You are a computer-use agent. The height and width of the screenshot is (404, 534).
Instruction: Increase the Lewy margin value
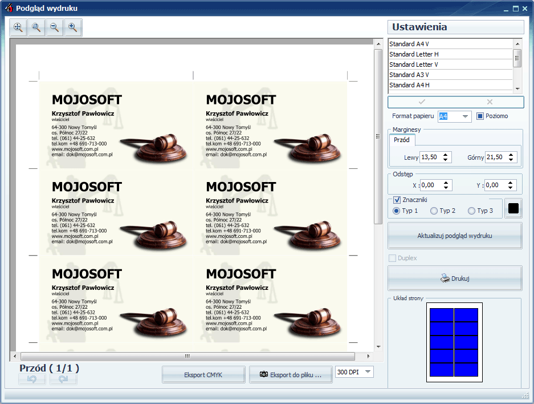tap(446, 155)
